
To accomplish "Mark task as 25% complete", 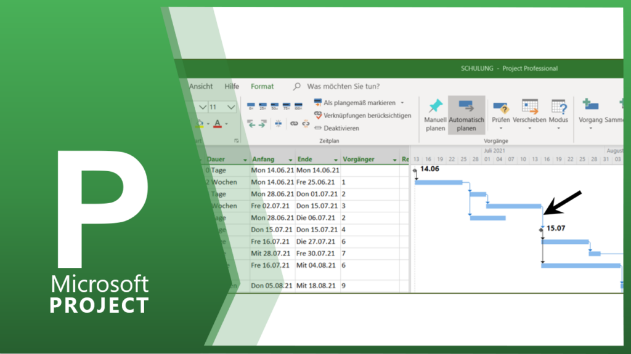I will pyautogui.click(x=263, y=106).
